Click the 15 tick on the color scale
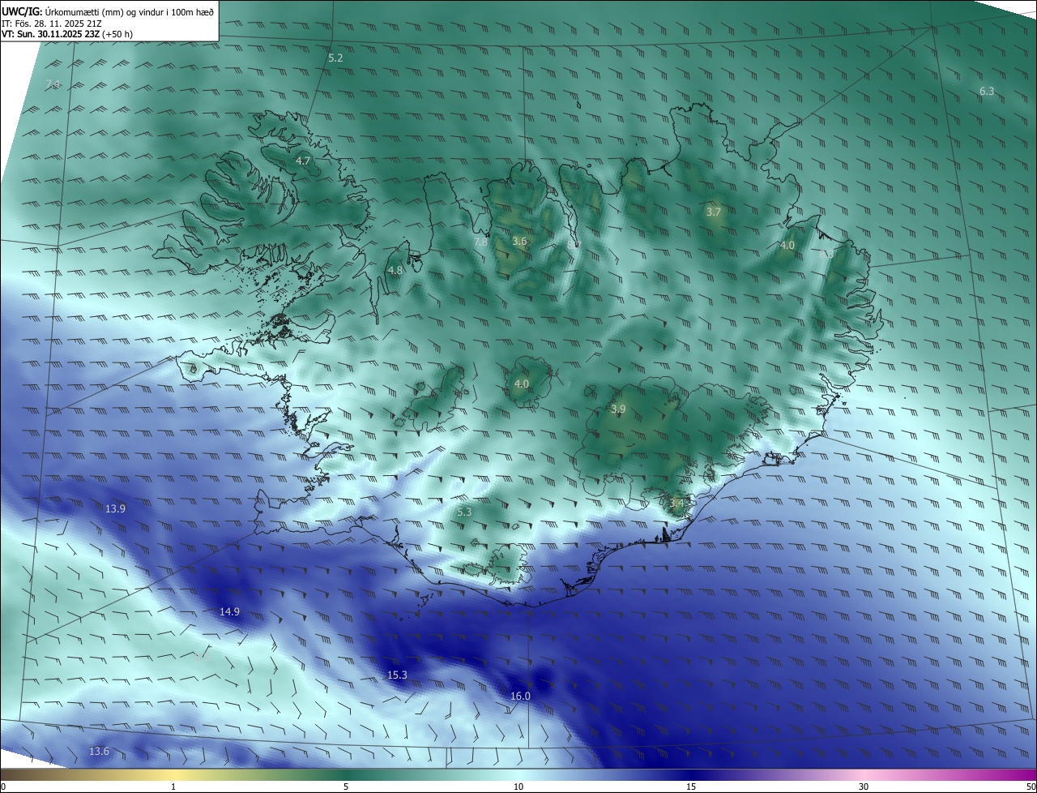The image size is (1037, 793). (x=691, y=787)
